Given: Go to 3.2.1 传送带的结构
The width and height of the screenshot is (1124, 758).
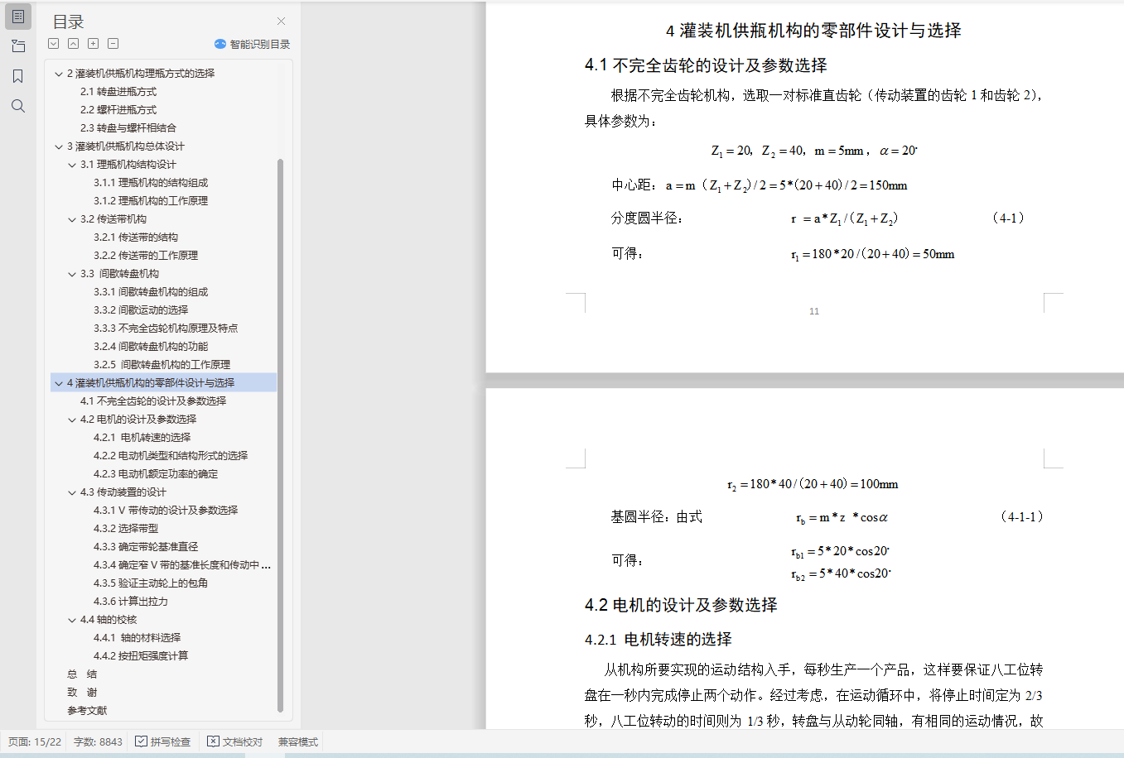Looking at the screenshot, I should tap(136, 237).
